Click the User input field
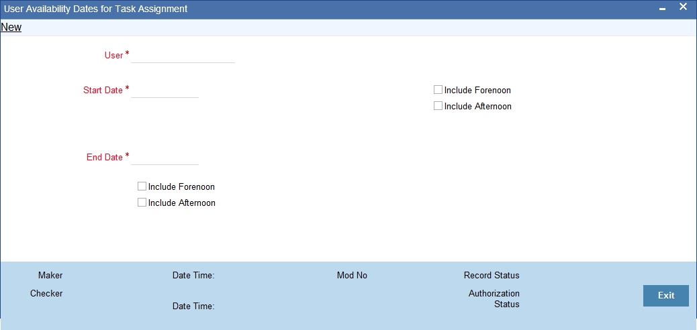The height and width of the screenshot is (330, 697). click(183, 56)
